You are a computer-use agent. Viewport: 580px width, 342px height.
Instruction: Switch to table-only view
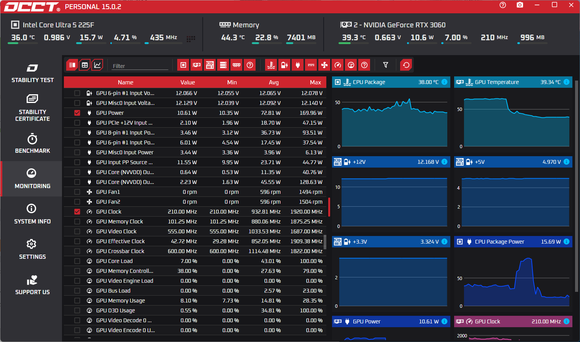pos(85,65)
